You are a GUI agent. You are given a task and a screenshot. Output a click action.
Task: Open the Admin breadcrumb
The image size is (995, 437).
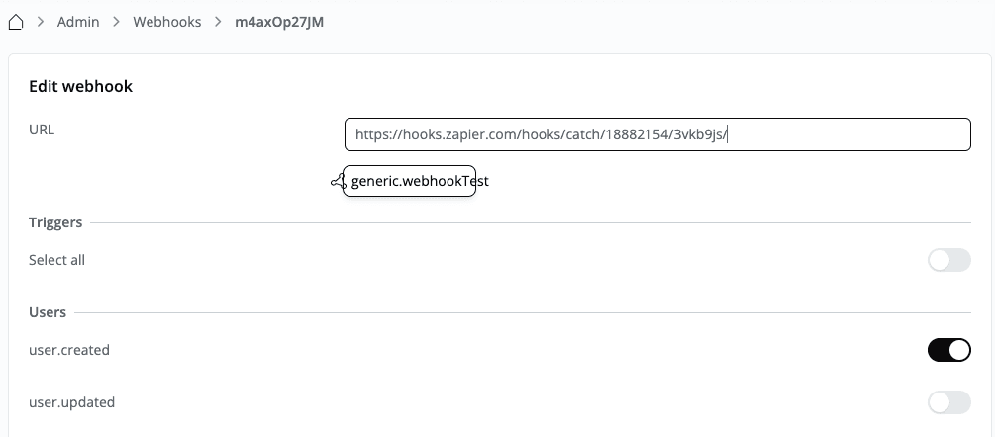pos(78,22)
